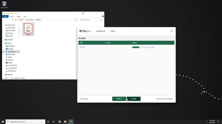Viewport: 222px width, 124px height.
Task: Click the dark green Close button
Action: [134, 99]
